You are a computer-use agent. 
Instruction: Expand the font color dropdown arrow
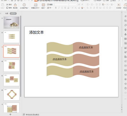[70, 8]
